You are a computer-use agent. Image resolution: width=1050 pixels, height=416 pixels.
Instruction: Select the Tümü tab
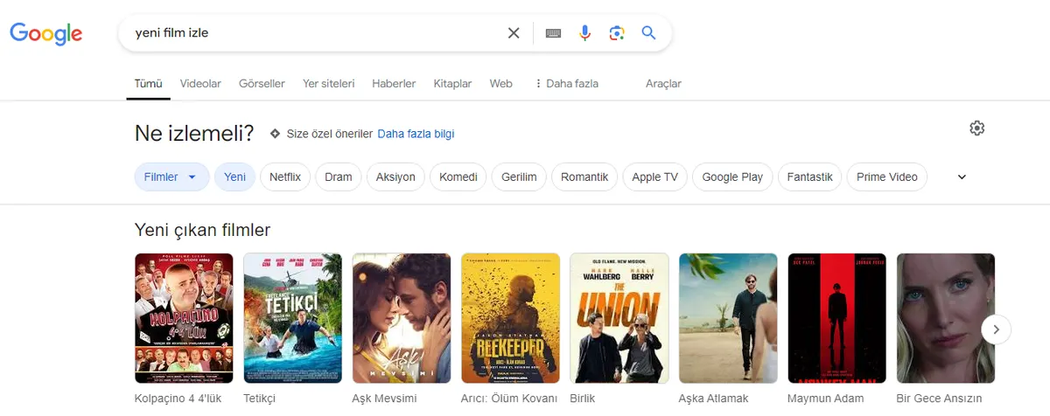[x=148, y=84]
